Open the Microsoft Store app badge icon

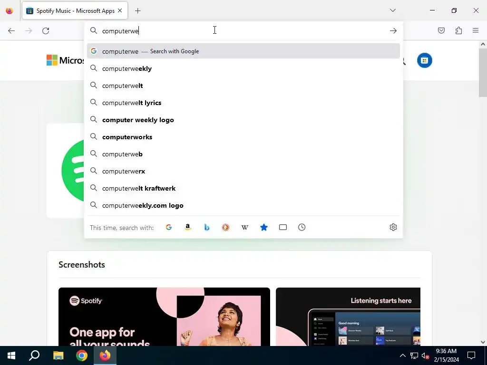tap(425, 60)
